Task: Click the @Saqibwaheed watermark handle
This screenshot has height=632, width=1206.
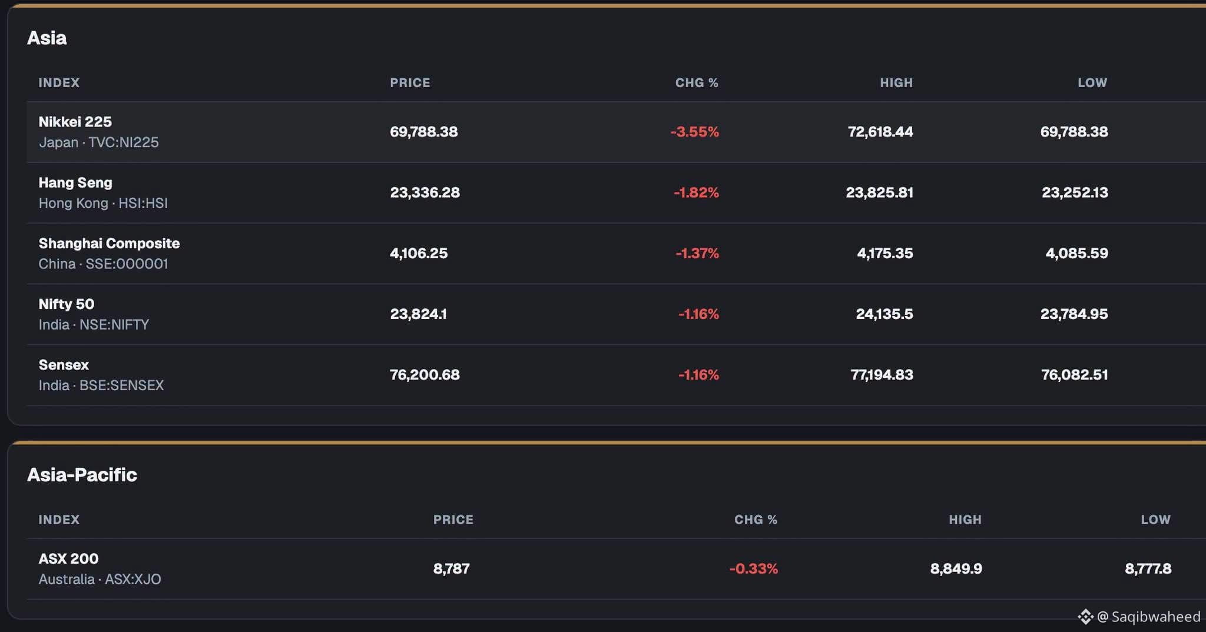Action: pos(1149,617)
